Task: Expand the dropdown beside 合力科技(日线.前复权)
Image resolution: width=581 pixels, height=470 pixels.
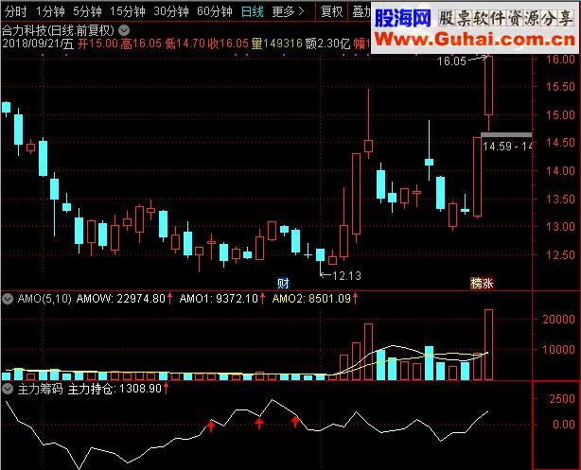Action: pos(124,30)
